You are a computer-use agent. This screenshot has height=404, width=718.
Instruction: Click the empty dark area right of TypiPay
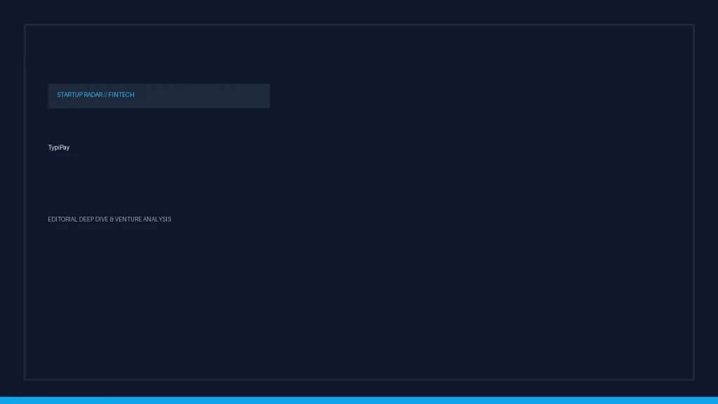[366, 147]
